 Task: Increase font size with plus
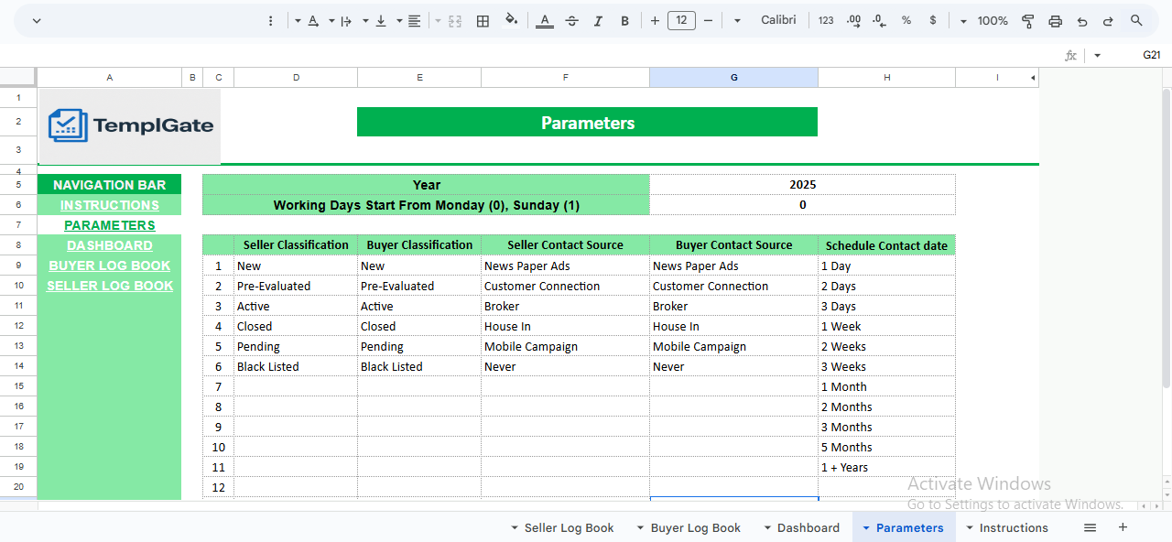coord(655,20)
